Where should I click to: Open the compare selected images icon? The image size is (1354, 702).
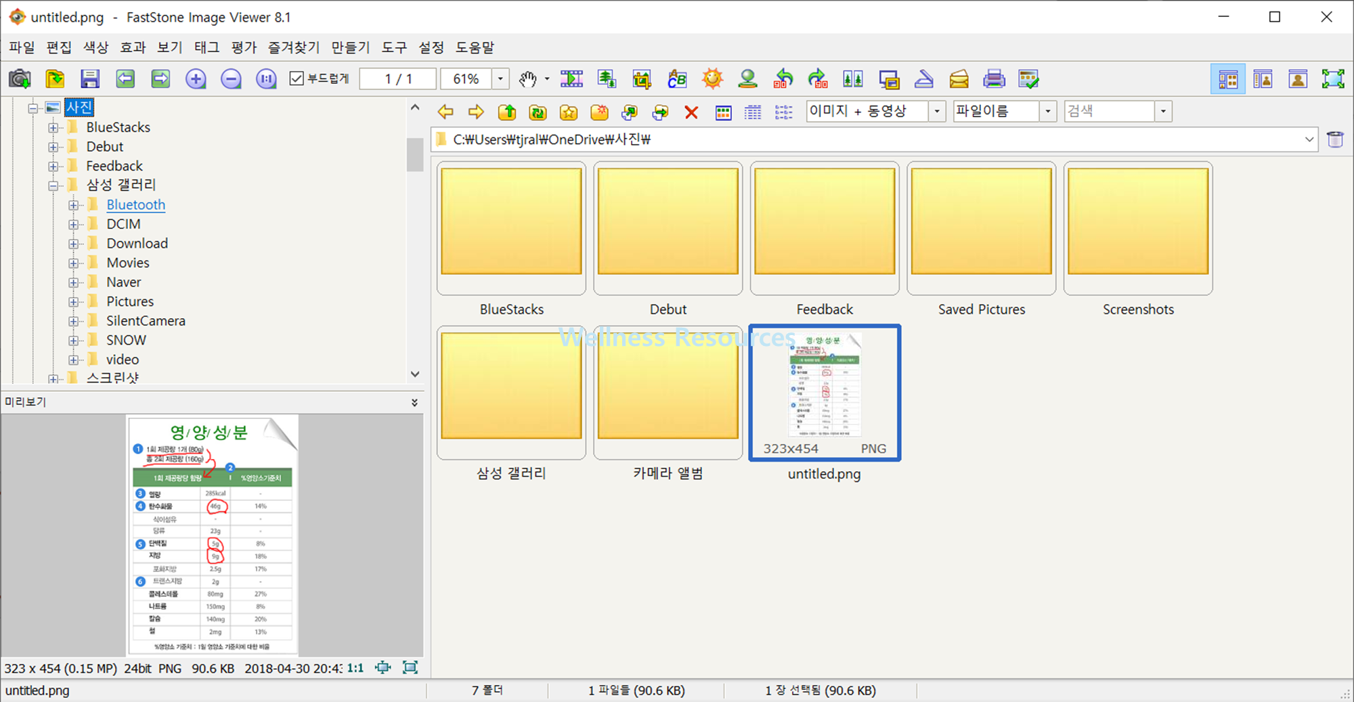pos(853,79)
